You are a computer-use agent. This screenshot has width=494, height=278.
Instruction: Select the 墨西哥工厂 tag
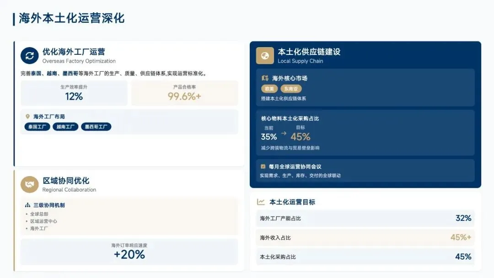96,127
